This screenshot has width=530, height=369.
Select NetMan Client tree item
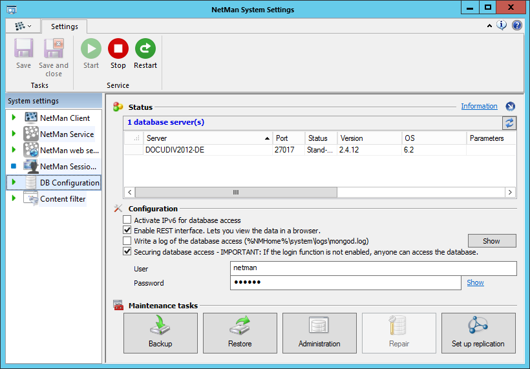tap(65, 118)
